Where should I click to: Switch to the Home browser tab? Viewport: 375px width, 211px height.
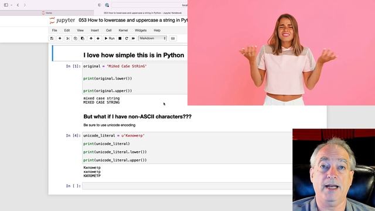tap(47, 13)
